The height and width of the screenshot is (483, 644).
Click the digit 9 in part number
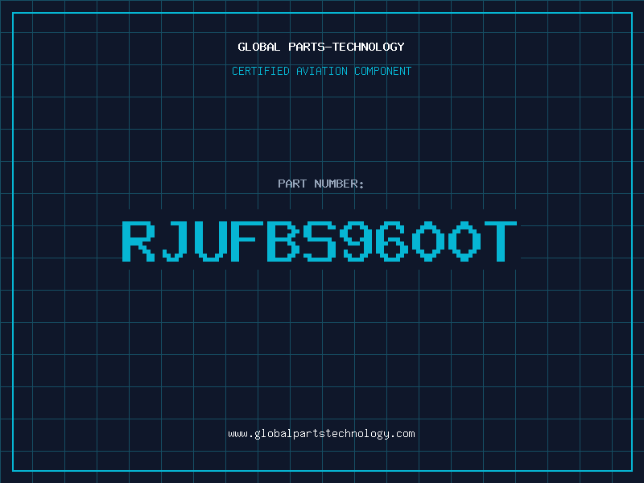pyautogui.click(x=356, y=241)
